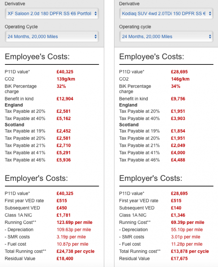Screen dimensions: 218x267
Task: Open the XF Saloon derivative dropdown
Action: [x=52, y=14]
